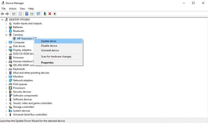The image size is (208, 123).
Task: Select the Print queues tree label
Action: click(20, 84)
